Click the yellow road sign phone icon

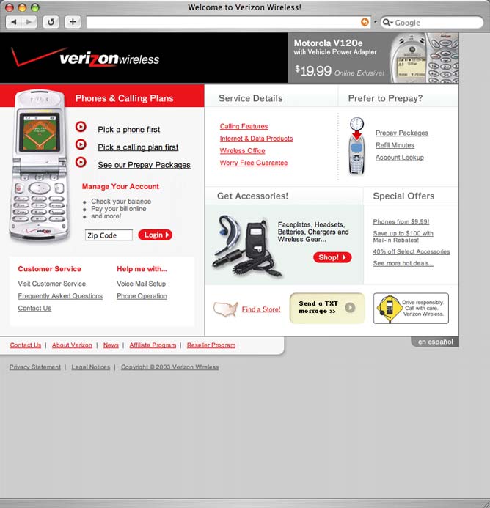pos(389,309)
